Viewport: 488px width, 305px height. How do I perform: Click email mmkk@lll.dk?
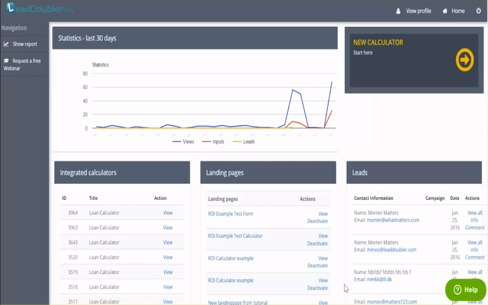379,280
